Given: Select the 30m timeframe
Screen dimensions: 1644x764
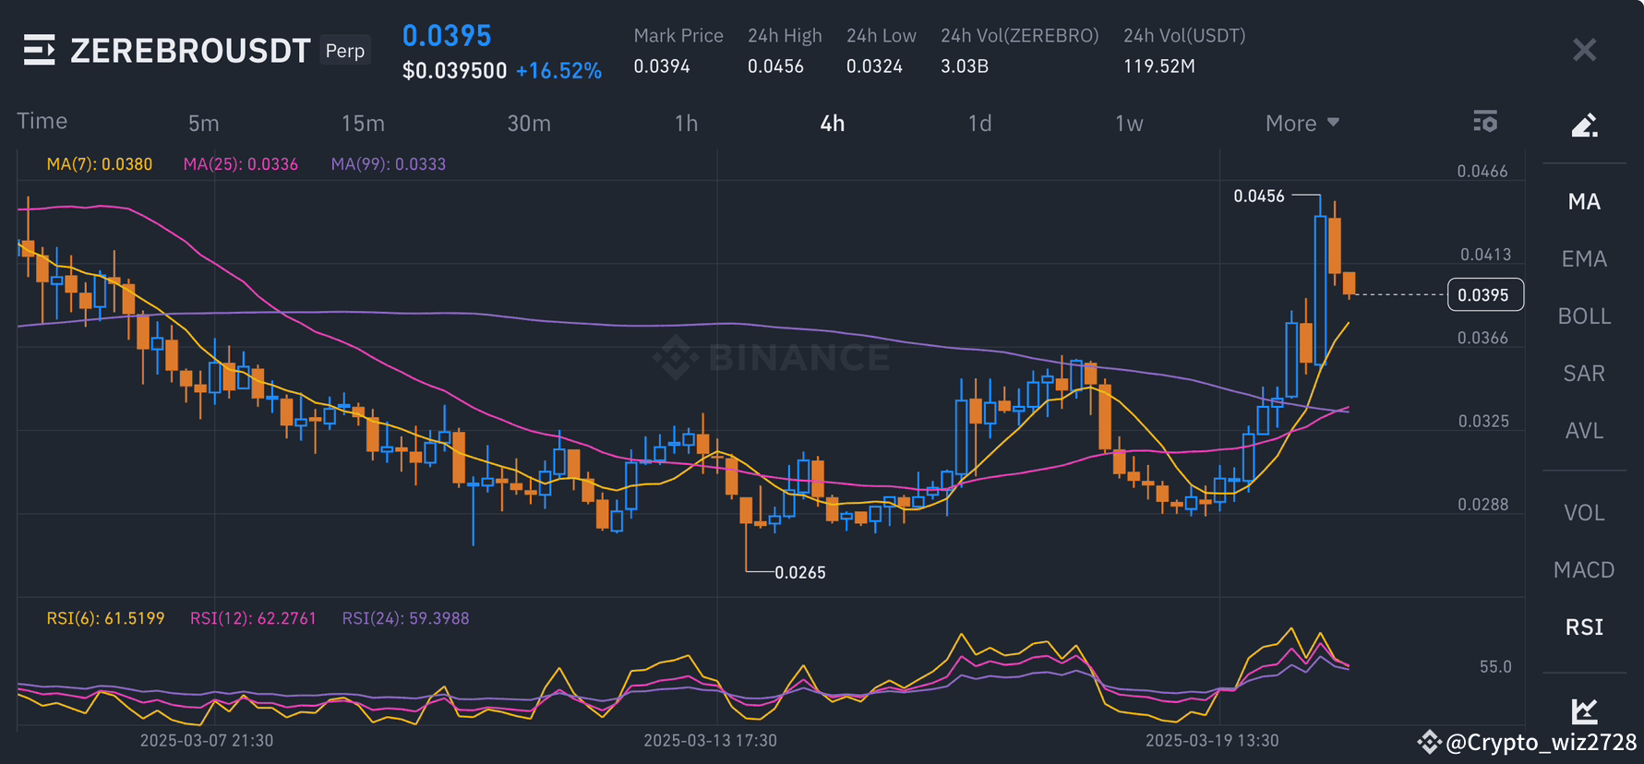Looking at the screenshot, I should tap(529, 124).
